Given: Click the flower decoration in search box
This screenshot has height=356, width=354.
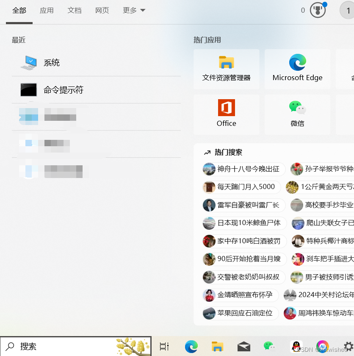Looking at the screenshot, I should (x=133, y=347).
